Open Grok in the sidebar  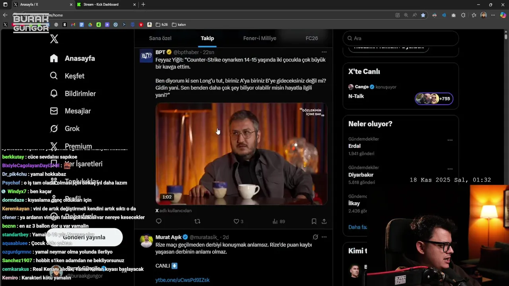click(x=65, y=128)
